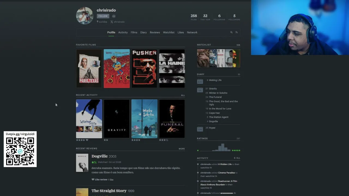Click Roadrunner: A Film About Anthony Bourdain link
Viewport: 349px width, 196px height.
219,183
